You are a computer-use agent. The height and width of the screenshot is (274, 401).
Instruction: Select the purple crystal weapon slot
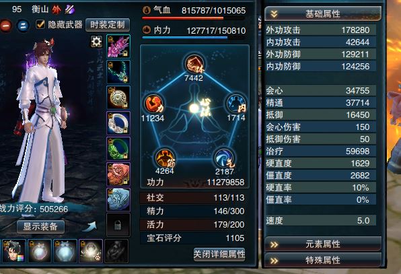pos(118,46)
